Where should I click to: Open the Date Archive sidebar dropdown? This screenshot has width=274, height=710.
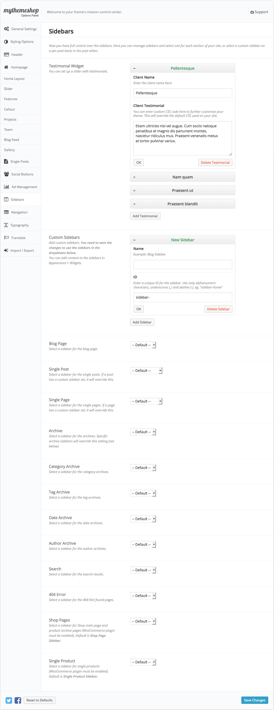click(x=143, y=519)
